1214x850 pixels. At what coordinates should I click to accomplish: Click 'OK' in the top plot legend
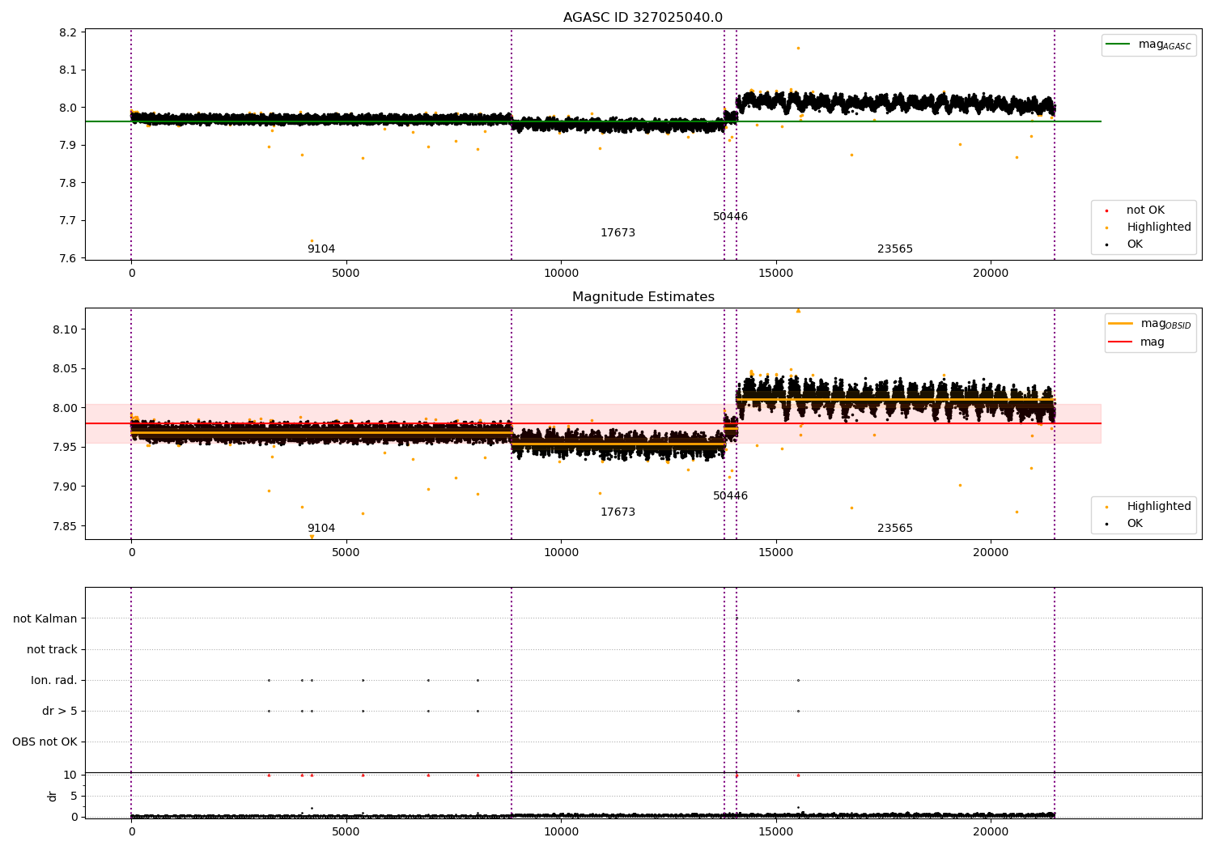1135,244
